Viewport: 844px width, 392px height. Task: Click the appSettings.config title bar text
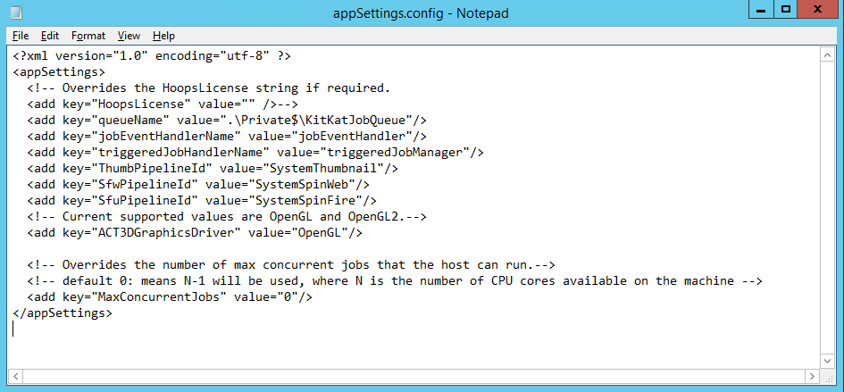click(422, 13)
